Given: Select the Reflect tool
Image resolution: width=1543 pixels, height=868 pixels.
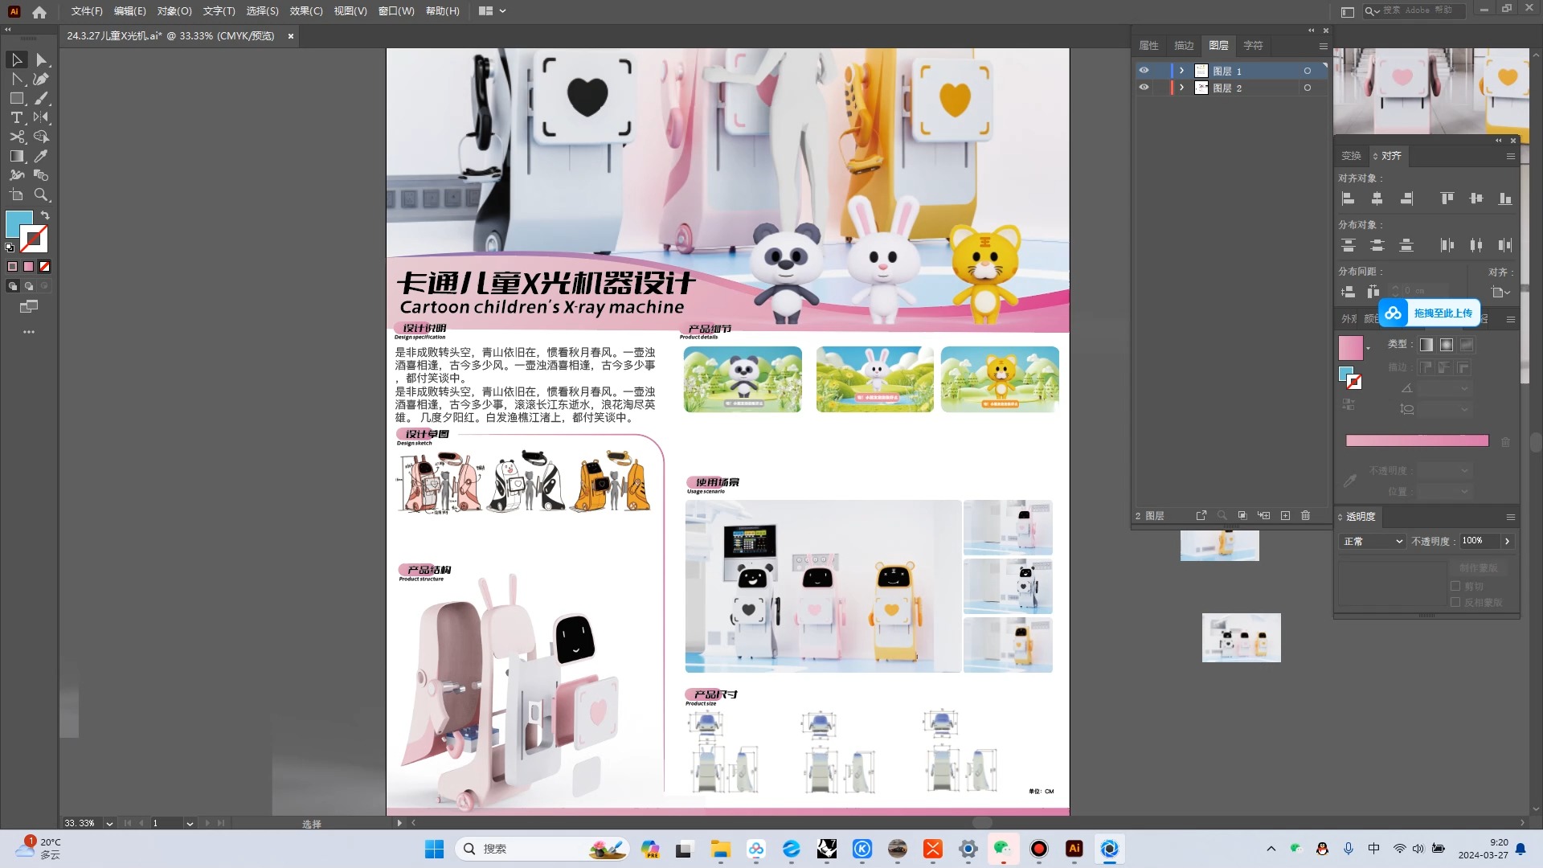Looking at the screenshot, I should click(41, 117).
